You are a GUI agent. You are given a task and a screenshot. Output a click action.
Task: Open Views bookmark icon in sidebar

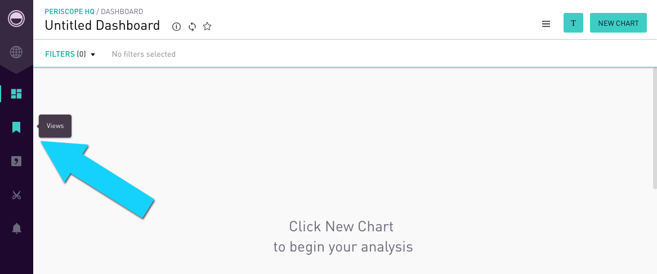click(16, 127)
